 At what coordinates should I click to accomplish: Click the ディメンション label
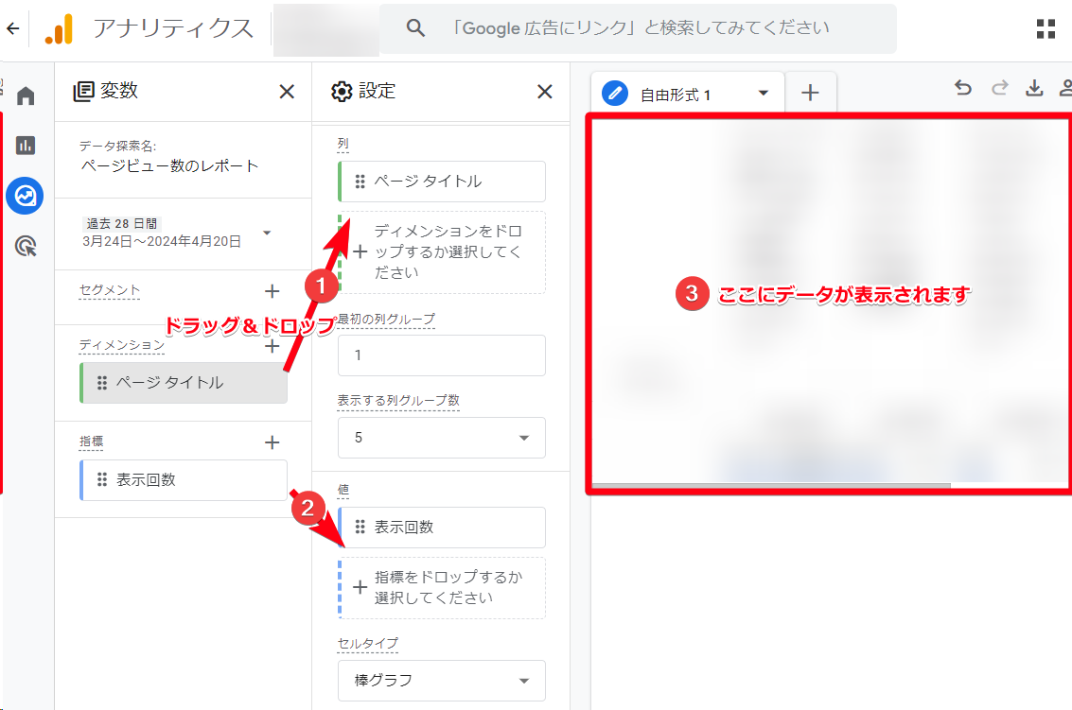[122, 345]
